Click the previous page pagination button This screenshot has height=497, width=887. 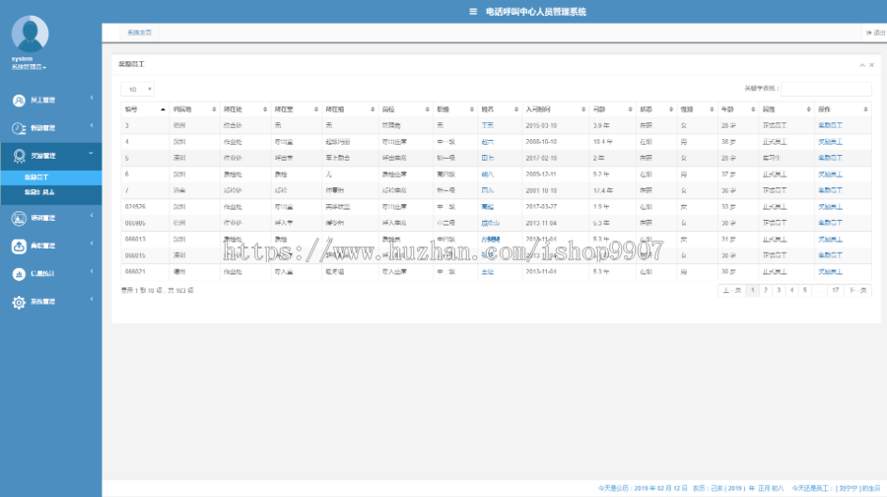[x=732, y=290]
